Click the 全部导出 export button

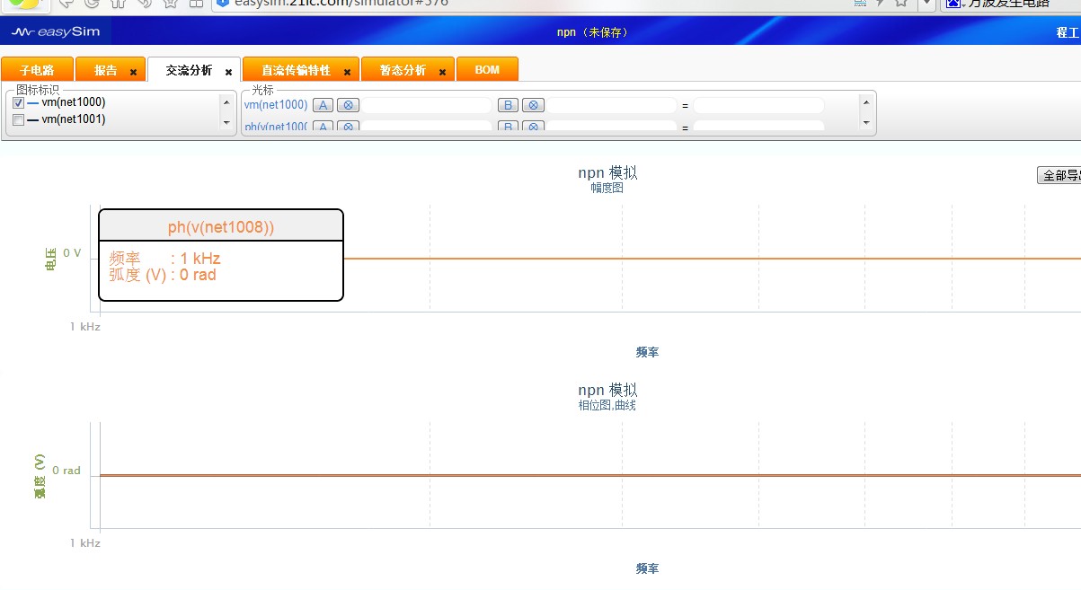[1059, 175]
